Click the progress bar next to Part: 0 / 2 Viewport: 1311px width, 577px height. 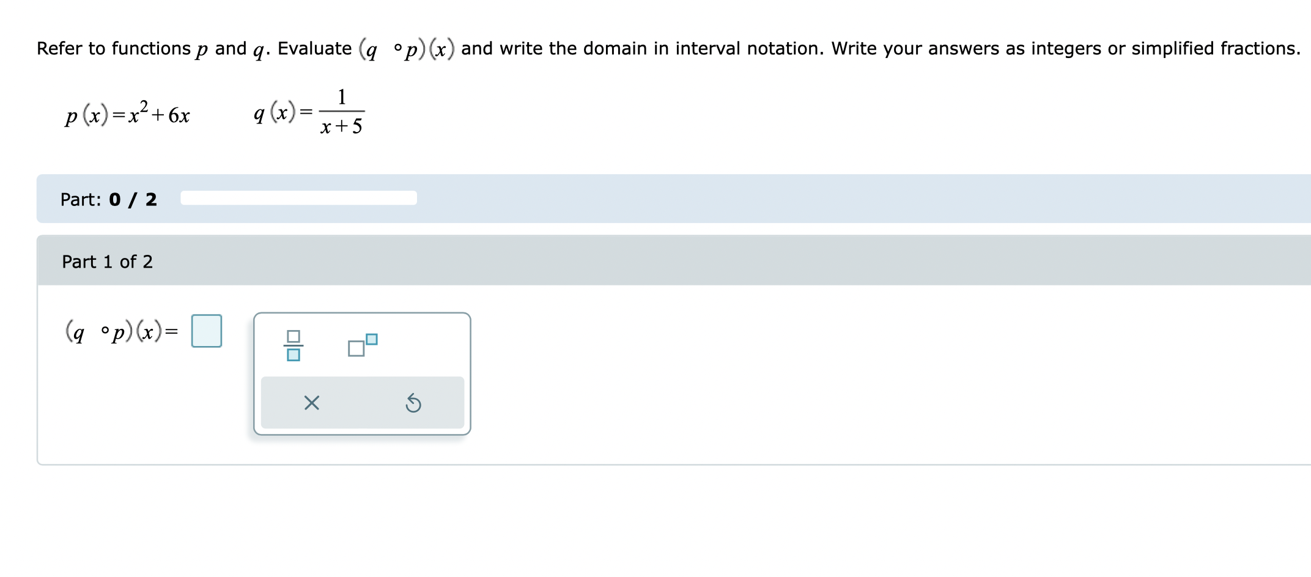[298, 199]
